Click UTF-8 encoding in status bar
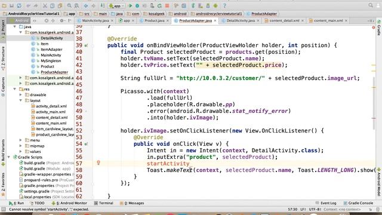This screenshot has width=382, height=215. pos(316,210)
